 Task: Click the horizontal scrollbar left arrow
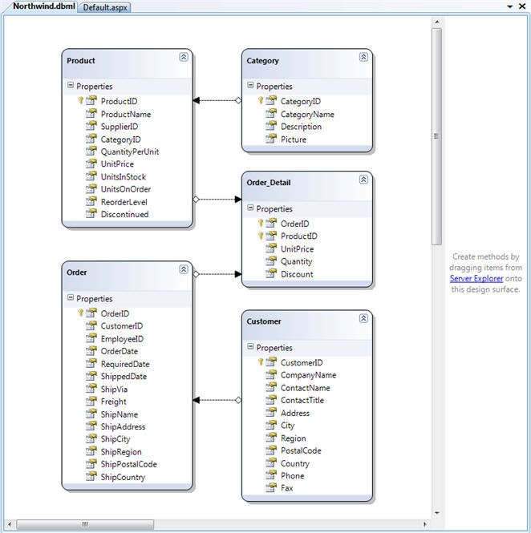tap(10, 524)
